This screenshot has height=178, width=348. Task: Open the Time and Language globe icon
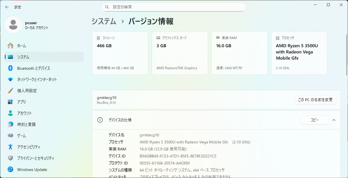click(10, 124)
